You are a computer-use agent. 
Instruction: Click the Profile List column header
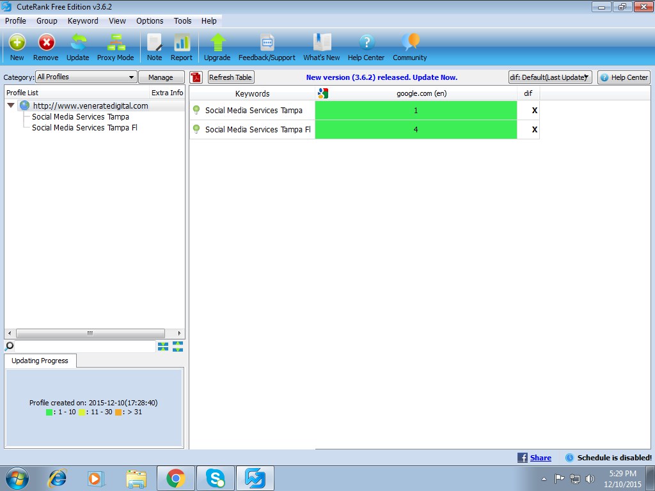click(x=77, y=93)
